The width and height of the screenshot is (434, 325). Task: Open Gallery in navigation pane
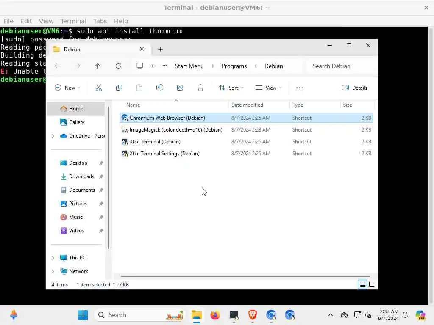tap(76, 122)
